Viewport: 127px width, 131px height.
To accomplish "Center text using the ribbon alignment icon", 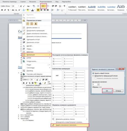I will [x=41, y=10].
